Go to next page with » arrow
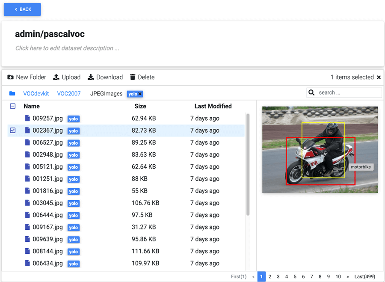 348,277
